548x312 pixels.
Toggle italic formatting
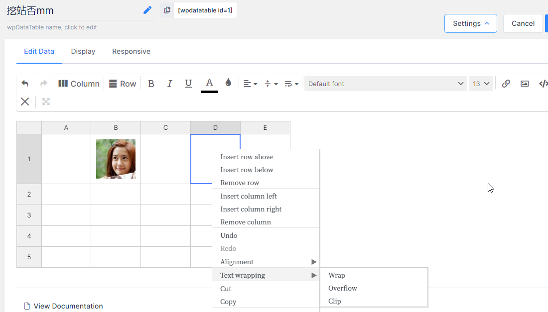pyautogui.click(x=169, y=84)
